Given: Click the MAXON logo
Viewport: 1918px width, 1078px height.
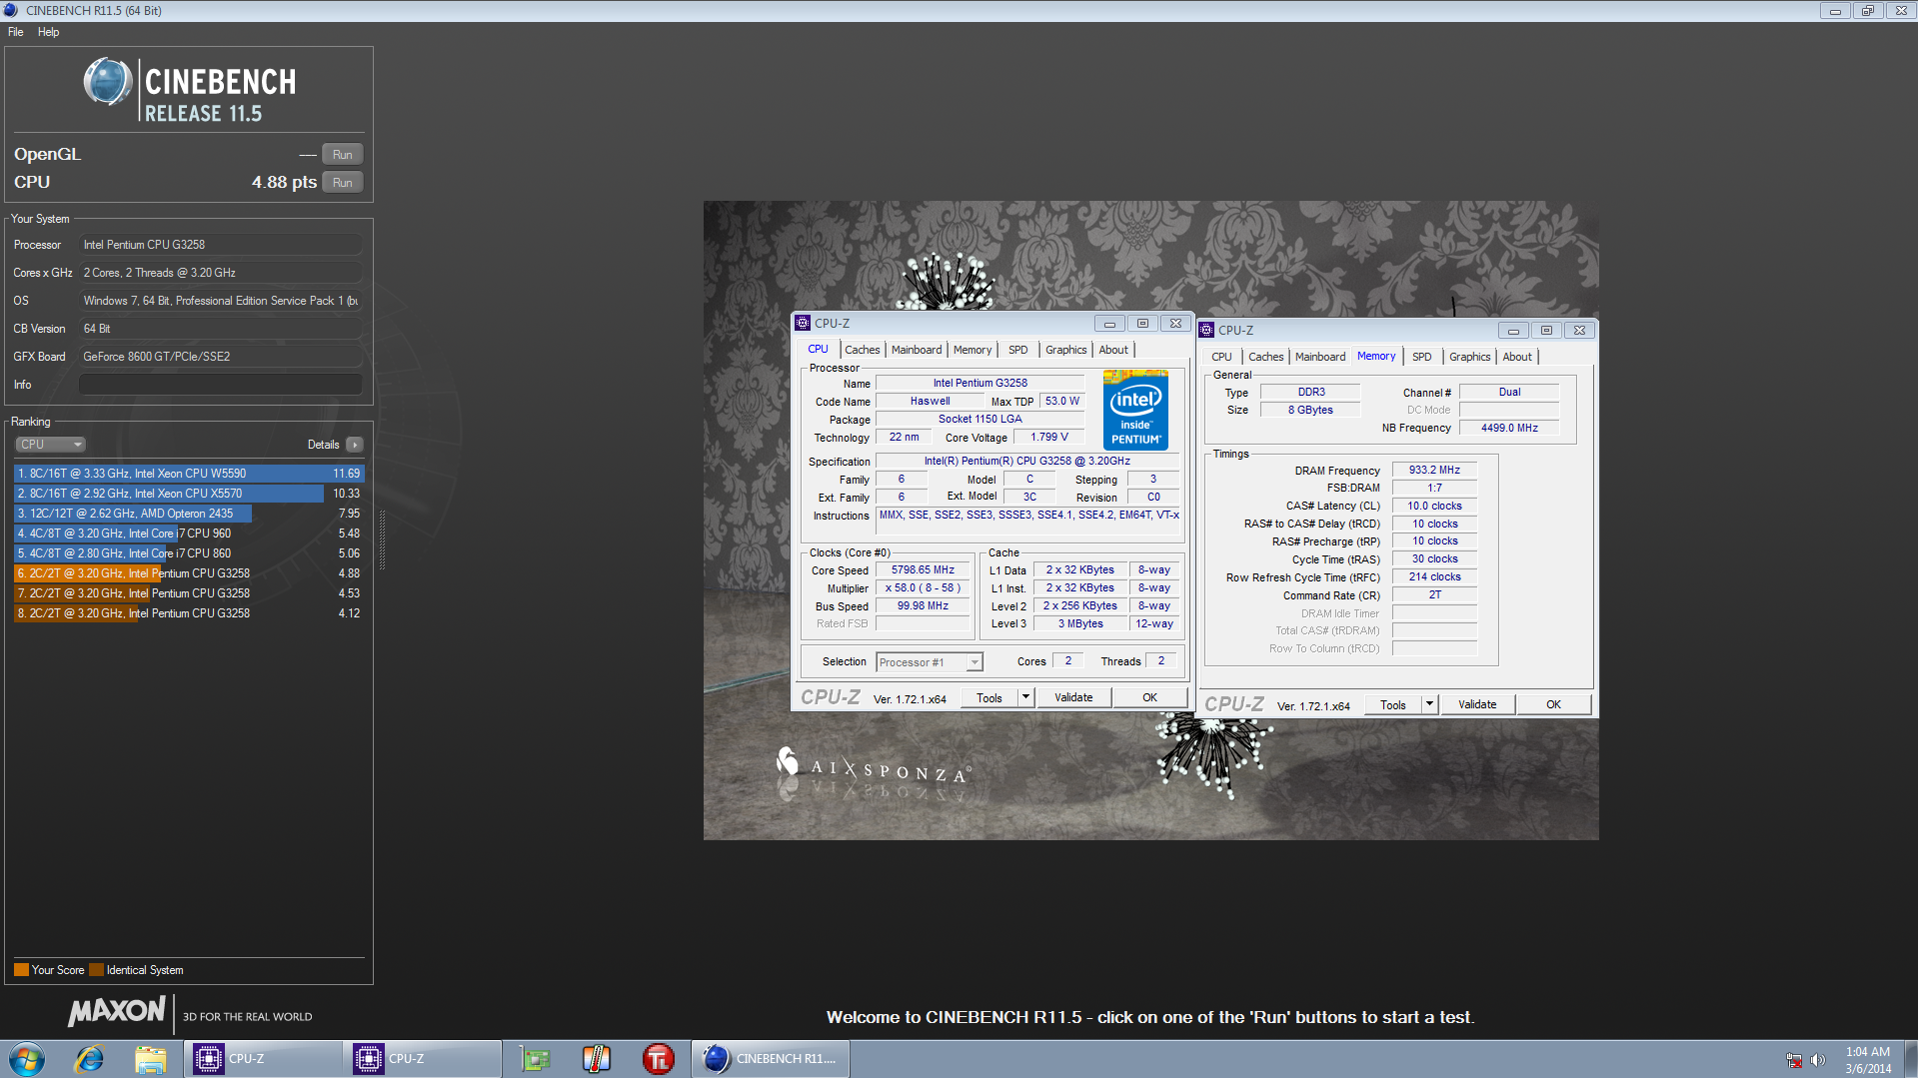Looking at the screenshot, I should [117, 1011].
